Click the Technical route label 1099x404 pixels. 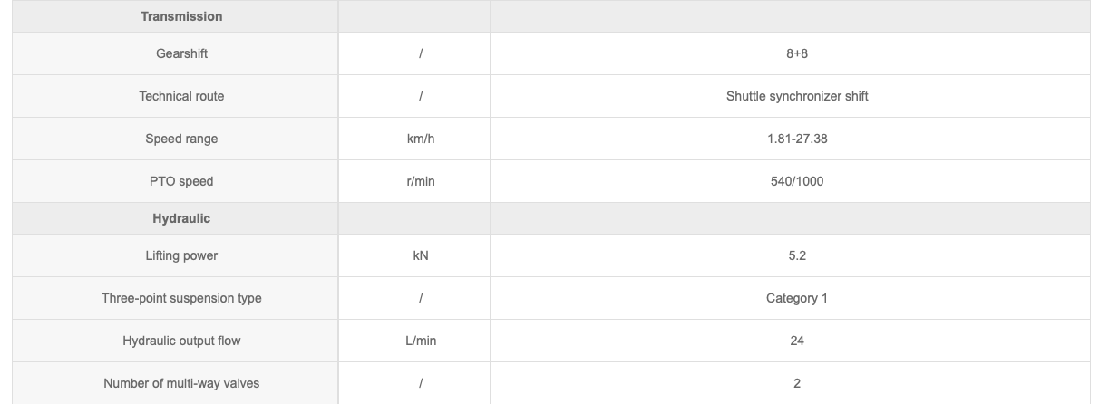pyautogui.click(x=181, y=96)
